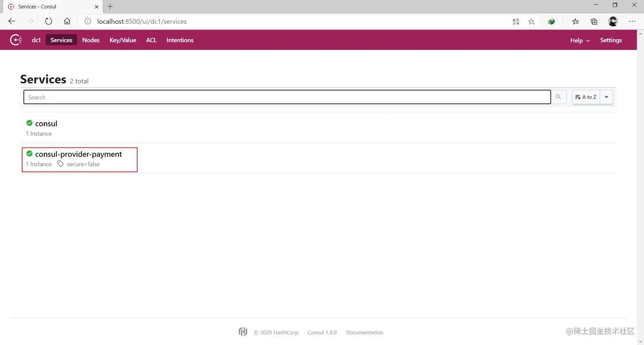Open browser home page icon
Image resolution: width=644 pixels, height=345 pixels.
coord(67,21)
